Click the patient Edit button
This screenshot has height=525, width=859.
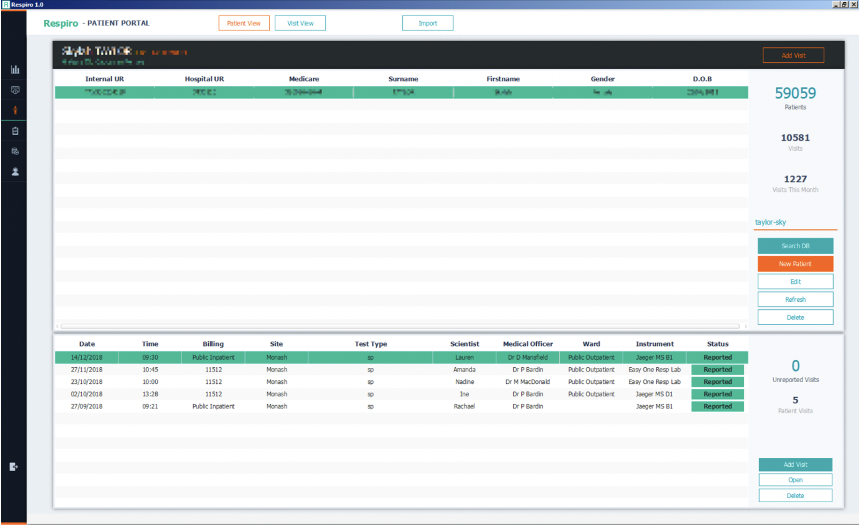795,282
